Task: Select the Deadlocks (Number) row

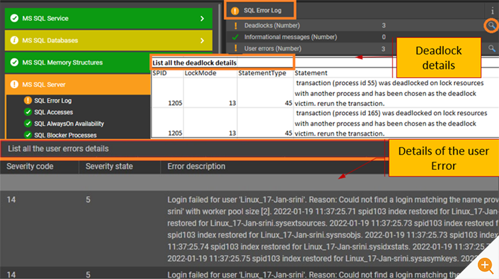Action: [x=363, y=25]
